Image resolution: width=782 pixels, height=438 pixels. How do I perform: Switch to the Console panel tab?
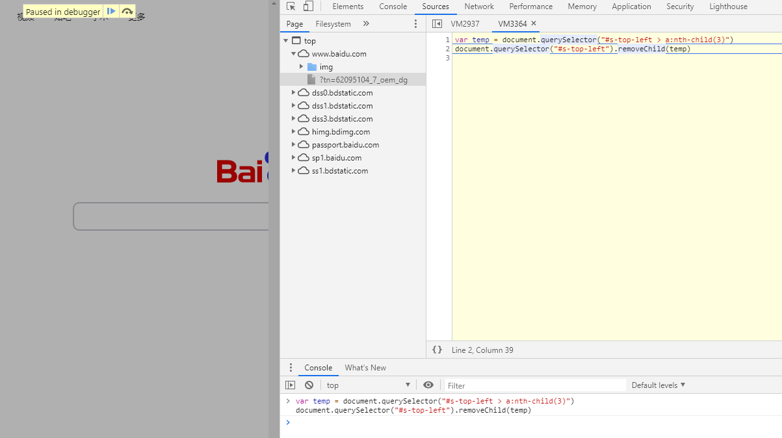393,6
